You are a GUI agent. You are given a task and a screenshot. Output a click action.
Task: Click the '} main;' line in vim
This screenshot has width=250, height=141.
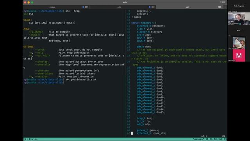[x=136, y=17]
